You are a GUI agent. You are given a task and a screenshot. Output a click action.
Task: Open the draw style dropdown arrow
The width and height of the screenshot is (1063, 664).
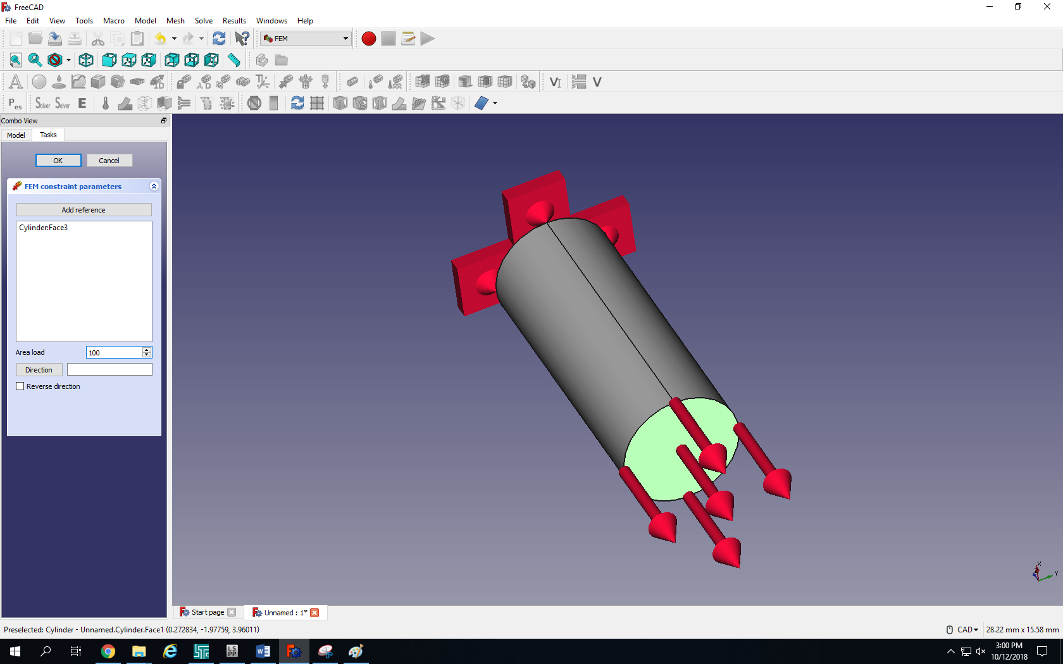pyautogui.click(x=68, y=61)
